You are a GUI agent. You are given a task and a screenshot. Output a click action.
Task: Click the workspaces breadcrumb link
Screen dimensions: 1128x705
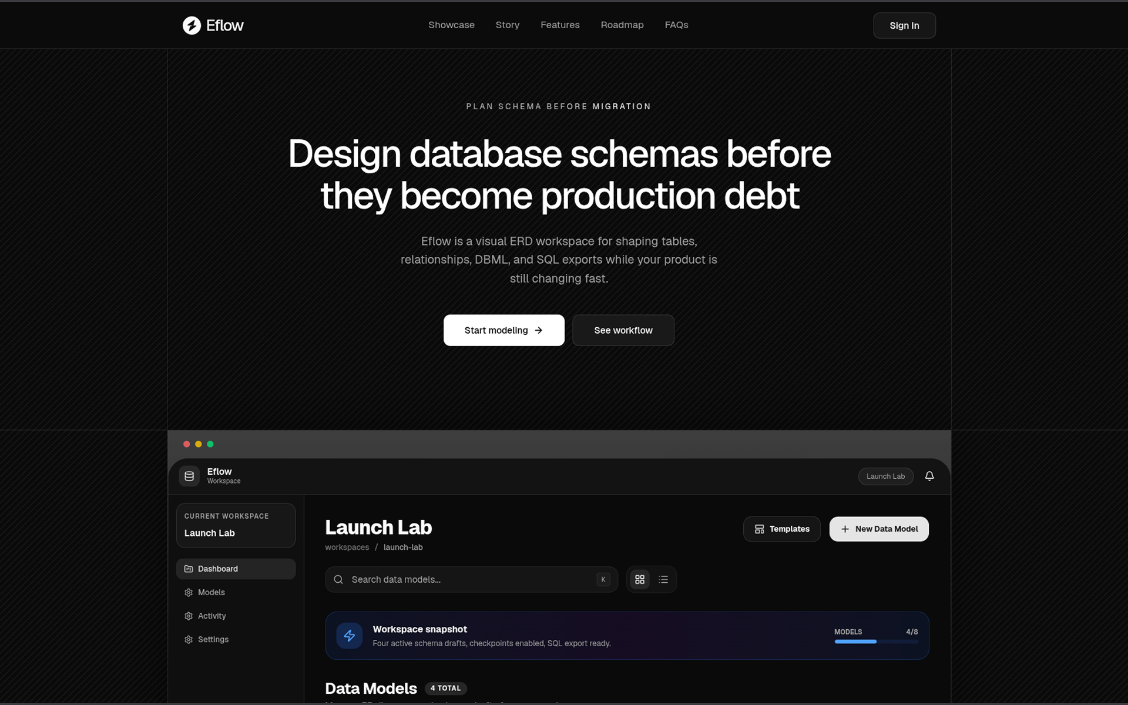(347, 547)
